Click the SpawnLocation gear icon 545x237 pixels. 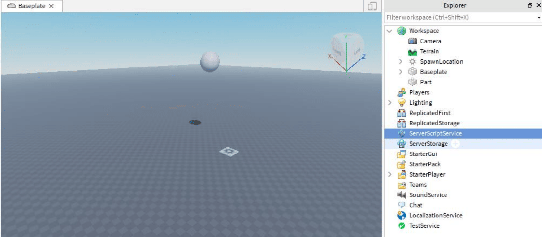412,62
